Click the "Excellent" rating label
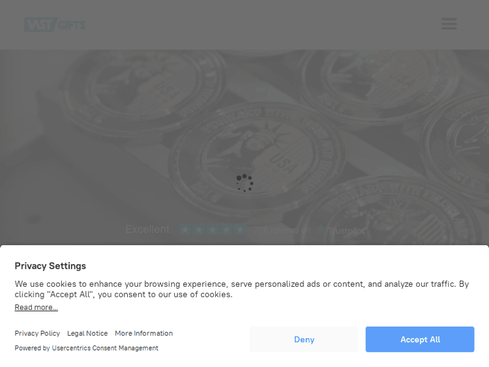The image size is (489, 367). click(x=147, y=229)
